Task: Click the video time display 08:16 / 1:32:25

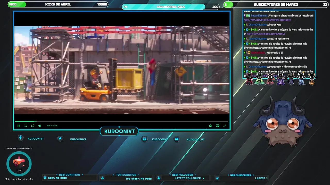Action: tap(52, 126)
